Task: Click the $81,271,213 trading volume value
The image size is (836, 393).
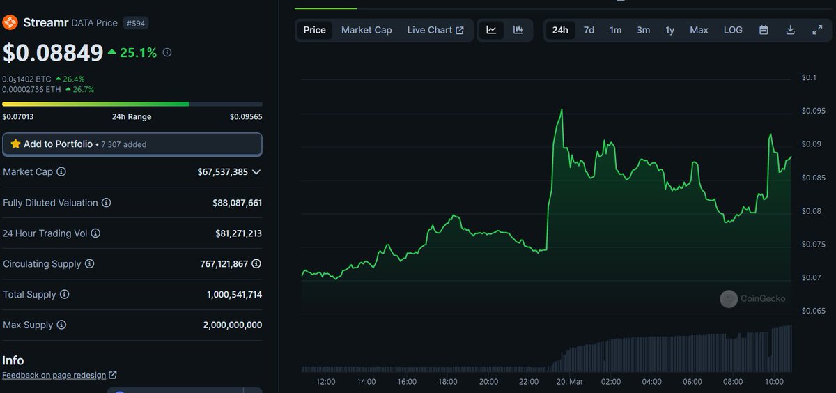Action: coord(238,233)
